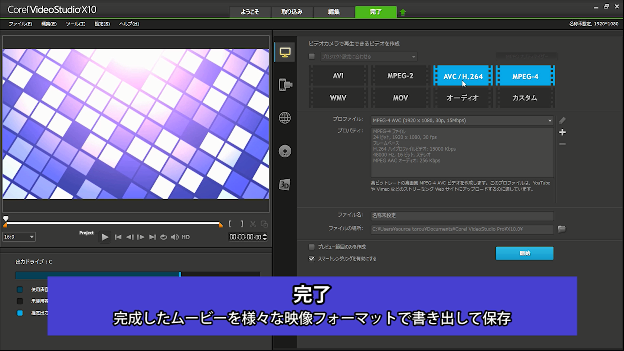Edit the profile using the pencil icon
The width and height of the screenshot is (624, 351).
(563, 120)
